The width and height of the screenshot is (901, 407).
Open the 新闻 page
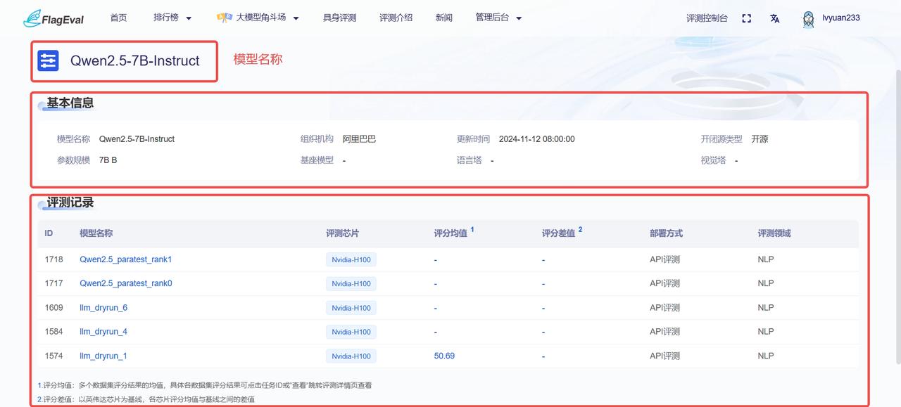click(444, 18)
